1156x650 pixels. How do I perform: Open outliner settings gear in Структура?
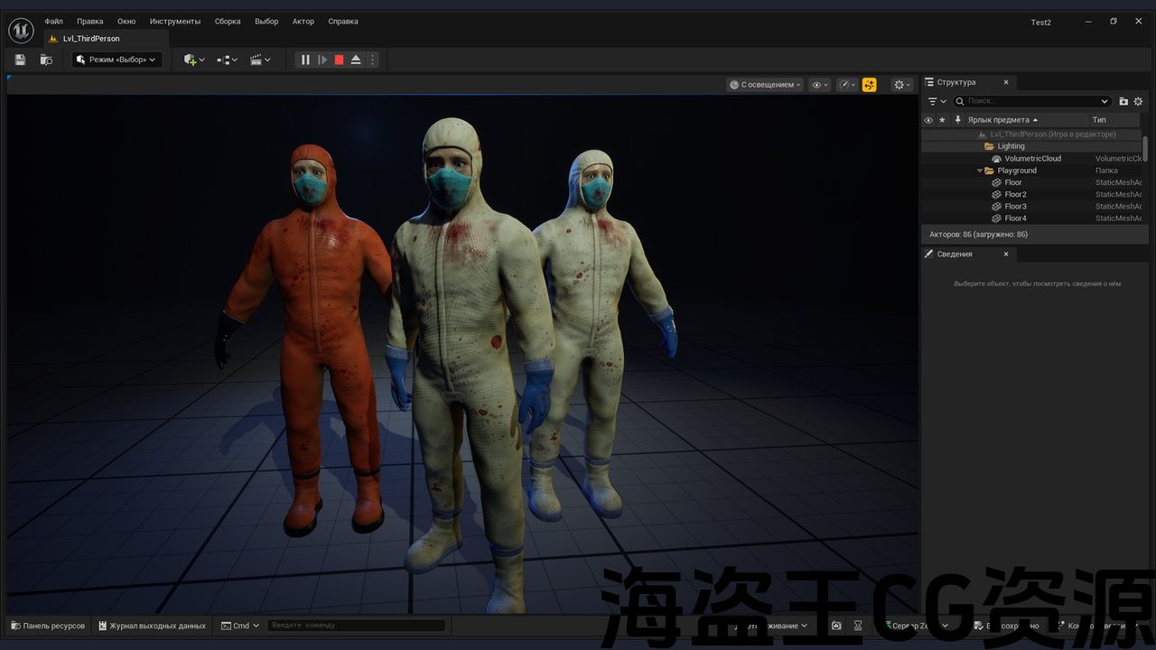pyautogui.click(x=1138, y=101)
